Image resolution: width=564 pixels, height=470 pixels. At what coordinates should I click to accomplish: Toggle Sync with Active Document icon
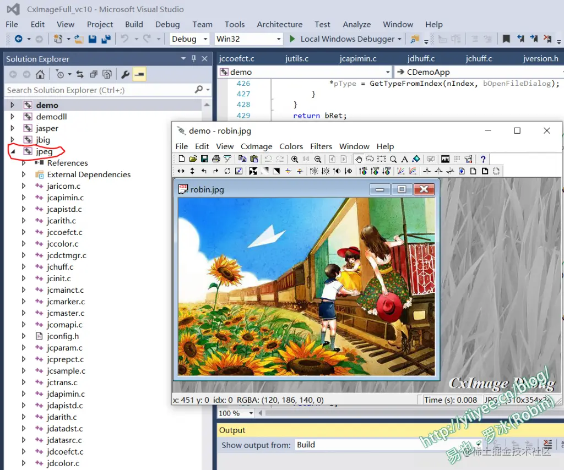(80, 74)
